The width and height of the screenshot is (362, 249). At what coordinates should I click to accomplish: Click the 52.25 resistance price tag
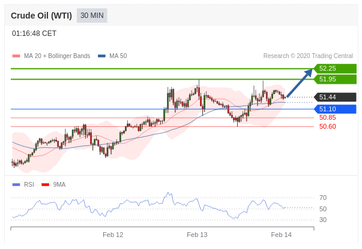335,69
